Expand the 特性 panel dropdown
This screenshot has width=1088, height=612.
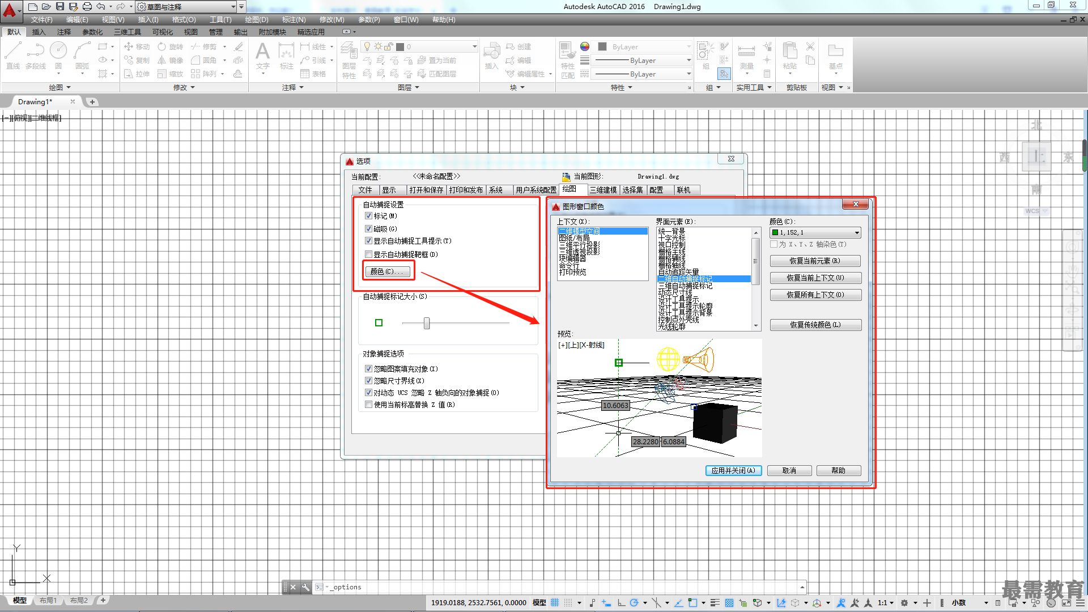622,87
